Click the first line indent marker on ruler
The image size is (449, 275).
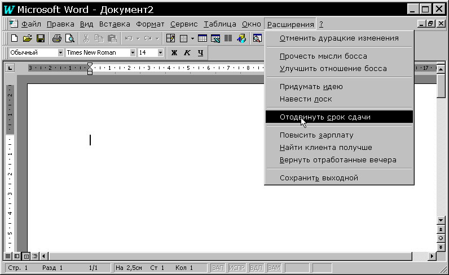(x=90, y=65)
